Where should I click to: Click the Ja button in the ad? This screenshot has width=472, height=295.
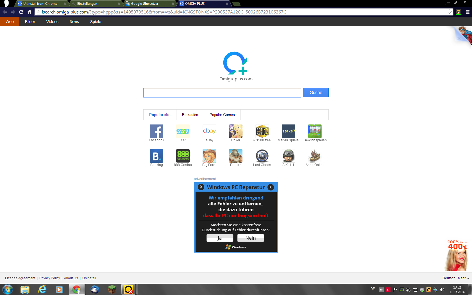point(220,238)
